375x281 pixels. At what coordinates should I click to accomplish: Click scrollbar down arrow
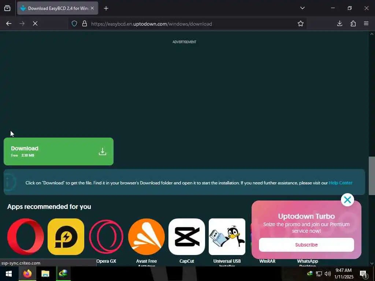pyautogui.click(x=372, y=263)
